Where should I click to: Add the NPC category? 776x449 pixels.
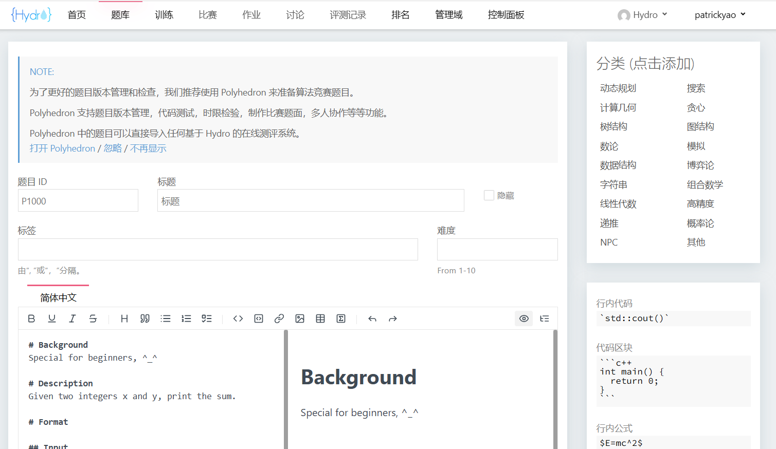click(x=609, y=242)
